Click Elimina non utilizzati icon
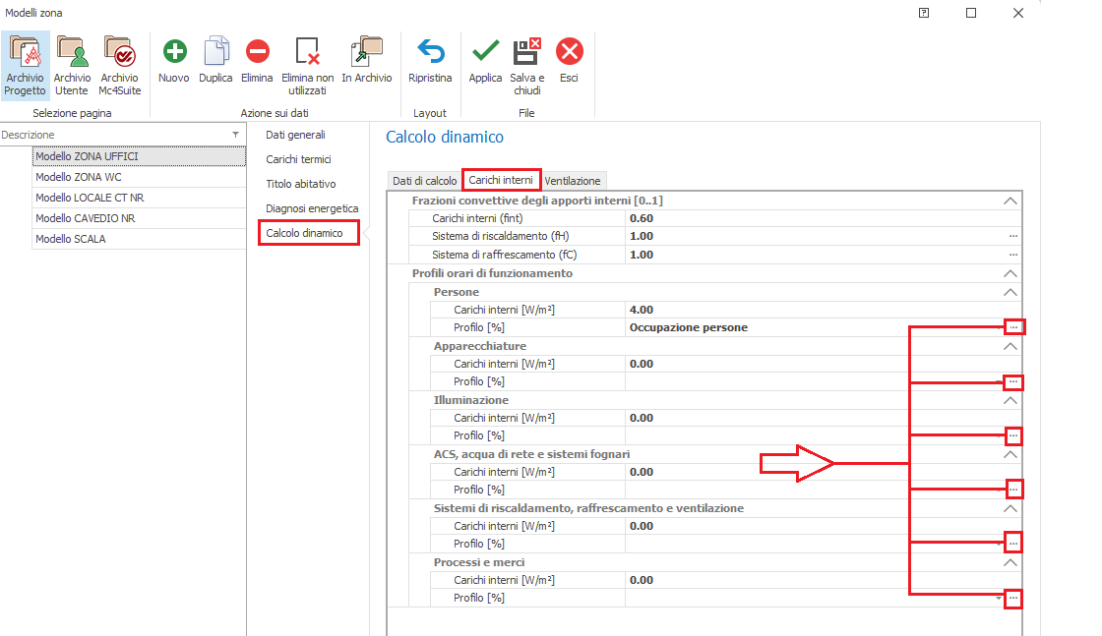This screenshot has width=1102, height=636. 308,51
